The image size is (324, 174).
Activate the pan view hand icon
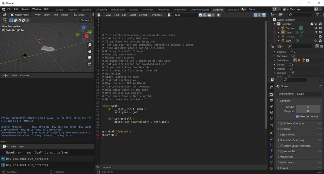click(x=90, y=51)
